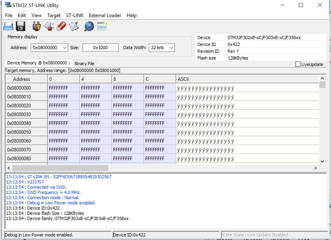Enable the LiveUpdate checkbox

pyautogui.click(x=298, y=64)
